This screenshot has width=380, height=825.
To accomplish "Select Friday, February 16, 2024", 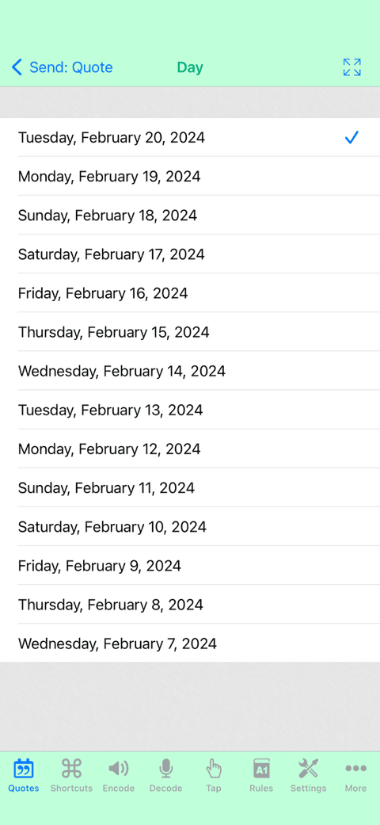I will click(190, 293).
